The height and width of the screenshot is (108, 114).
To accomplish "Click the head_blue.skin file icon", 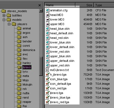I will [47, 29].
